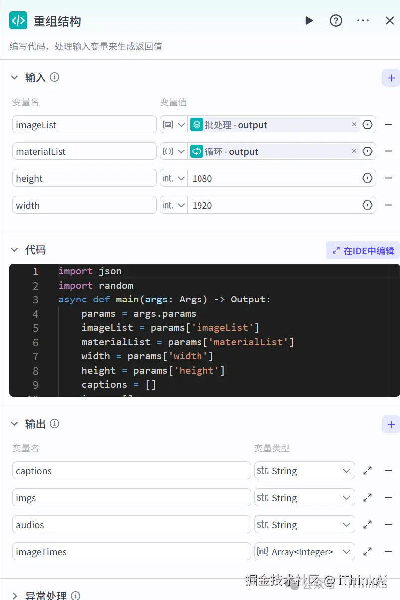Delete the audios output row

(x=388, y=525)
